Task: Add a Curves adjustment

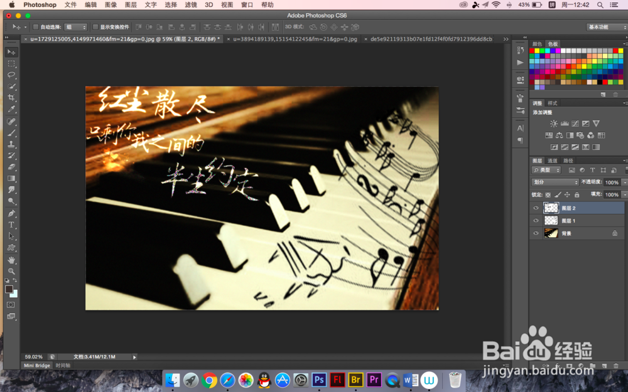Action: point(575,124)
